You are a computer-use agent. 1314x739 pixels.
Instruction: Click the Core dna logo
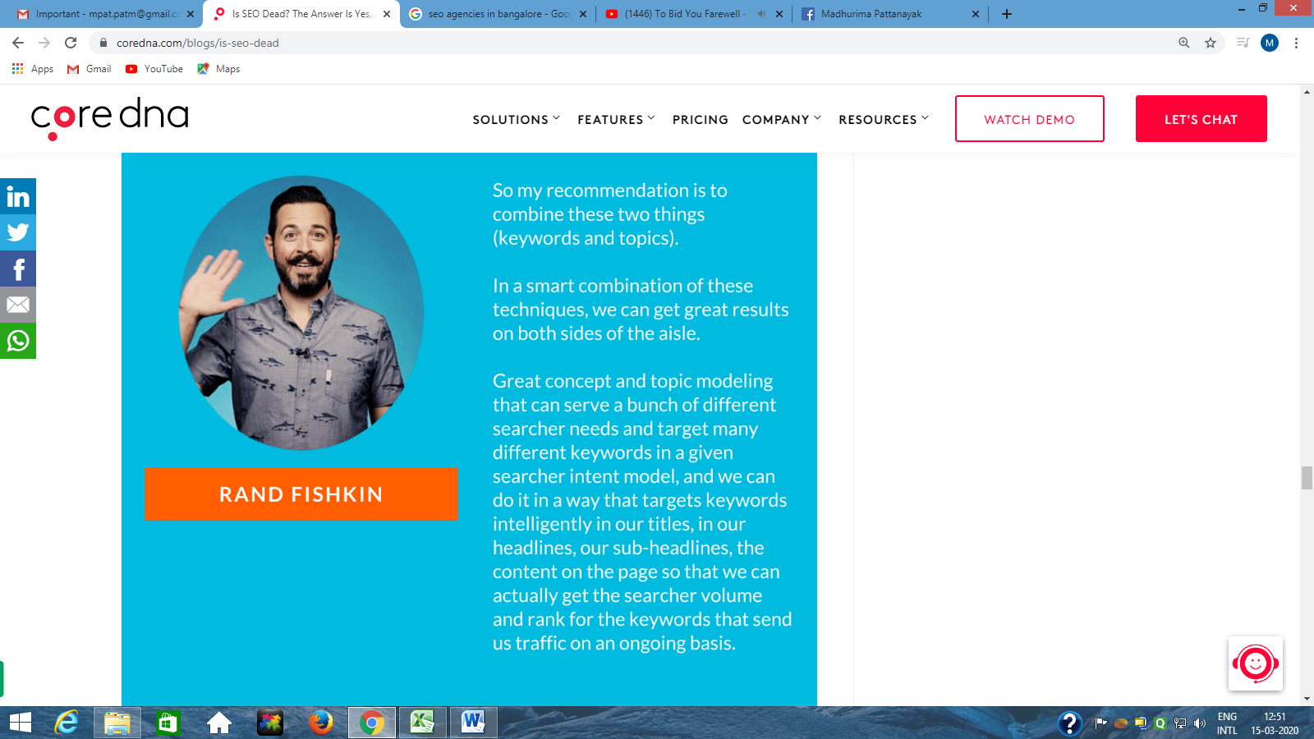110,118
